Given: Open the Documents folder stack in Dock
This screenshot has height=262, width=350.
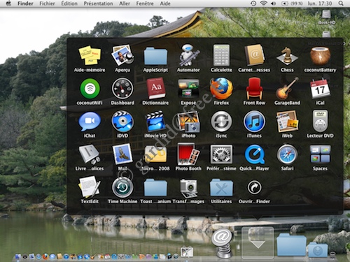Looking at the screenshot, I should (x=291, y=245).
